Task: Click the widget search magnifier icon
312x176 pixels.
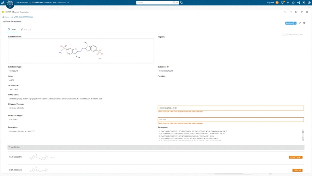Action: (x=286, y=12)
